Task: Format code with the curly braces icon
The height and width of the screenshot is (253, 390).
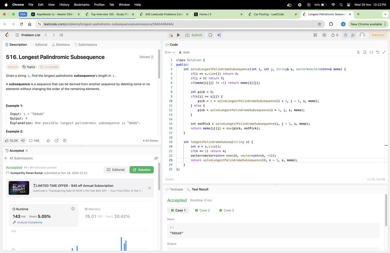Action: [371, 52]
